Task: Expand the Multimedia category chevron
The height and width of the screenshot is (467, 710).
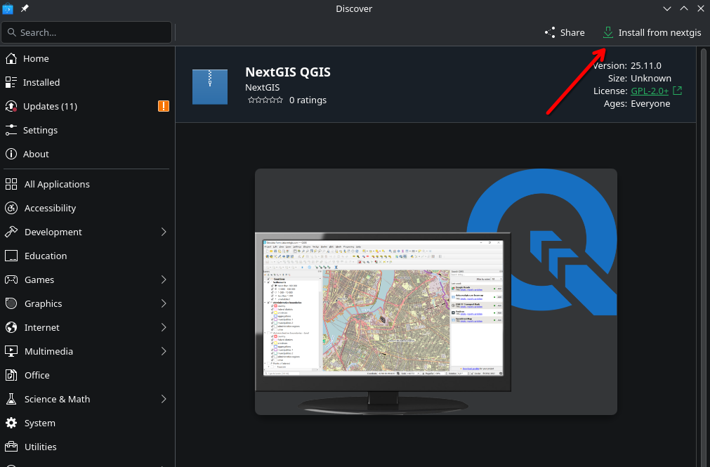Action: [x=164, y=352]
